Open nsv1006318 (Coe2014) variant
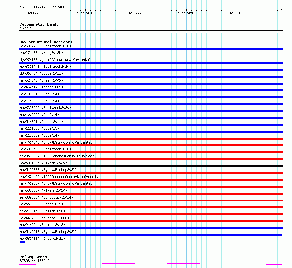The height and width of the screenshot is (268, 292). tap(39, 94)
